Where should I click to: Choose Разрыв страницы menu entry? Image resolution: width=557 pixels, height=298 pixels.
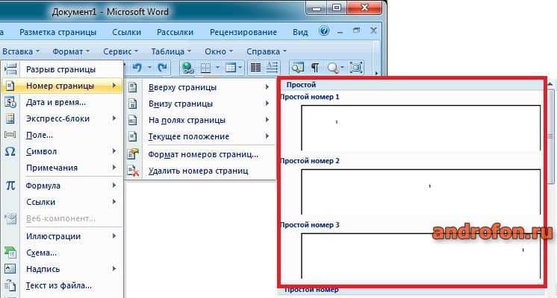62,69
